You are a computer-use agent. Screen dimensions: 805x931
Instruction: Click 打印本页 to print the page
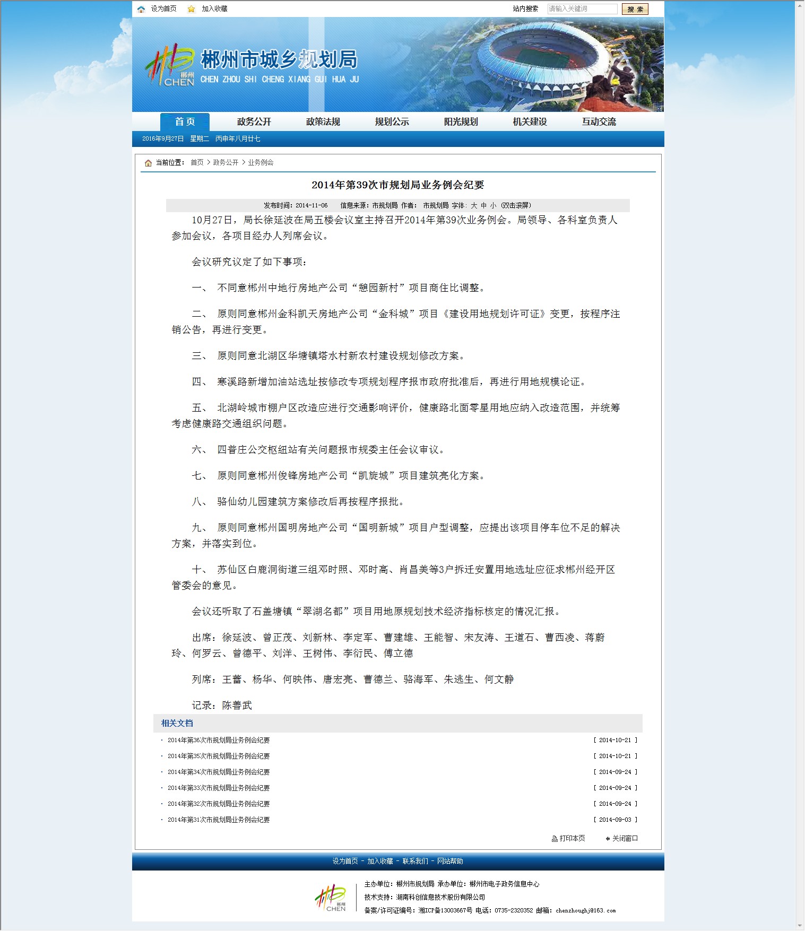click(x=572, y=839)
